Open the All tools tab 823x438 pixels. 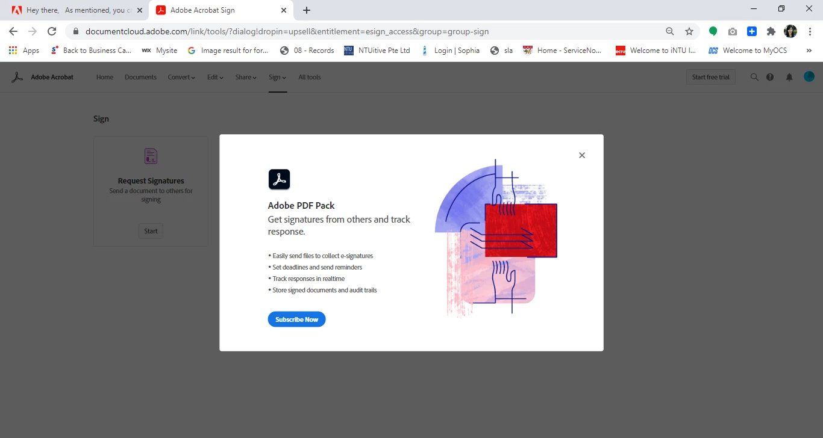pyautogui.click(x=310, y=77)
